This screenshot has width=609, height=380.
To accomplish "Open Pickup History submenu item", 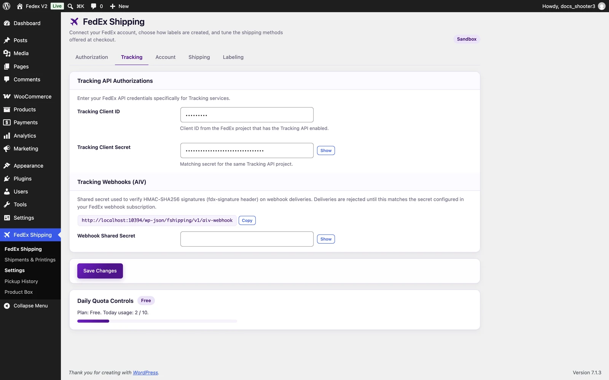I will coord(21,282).
